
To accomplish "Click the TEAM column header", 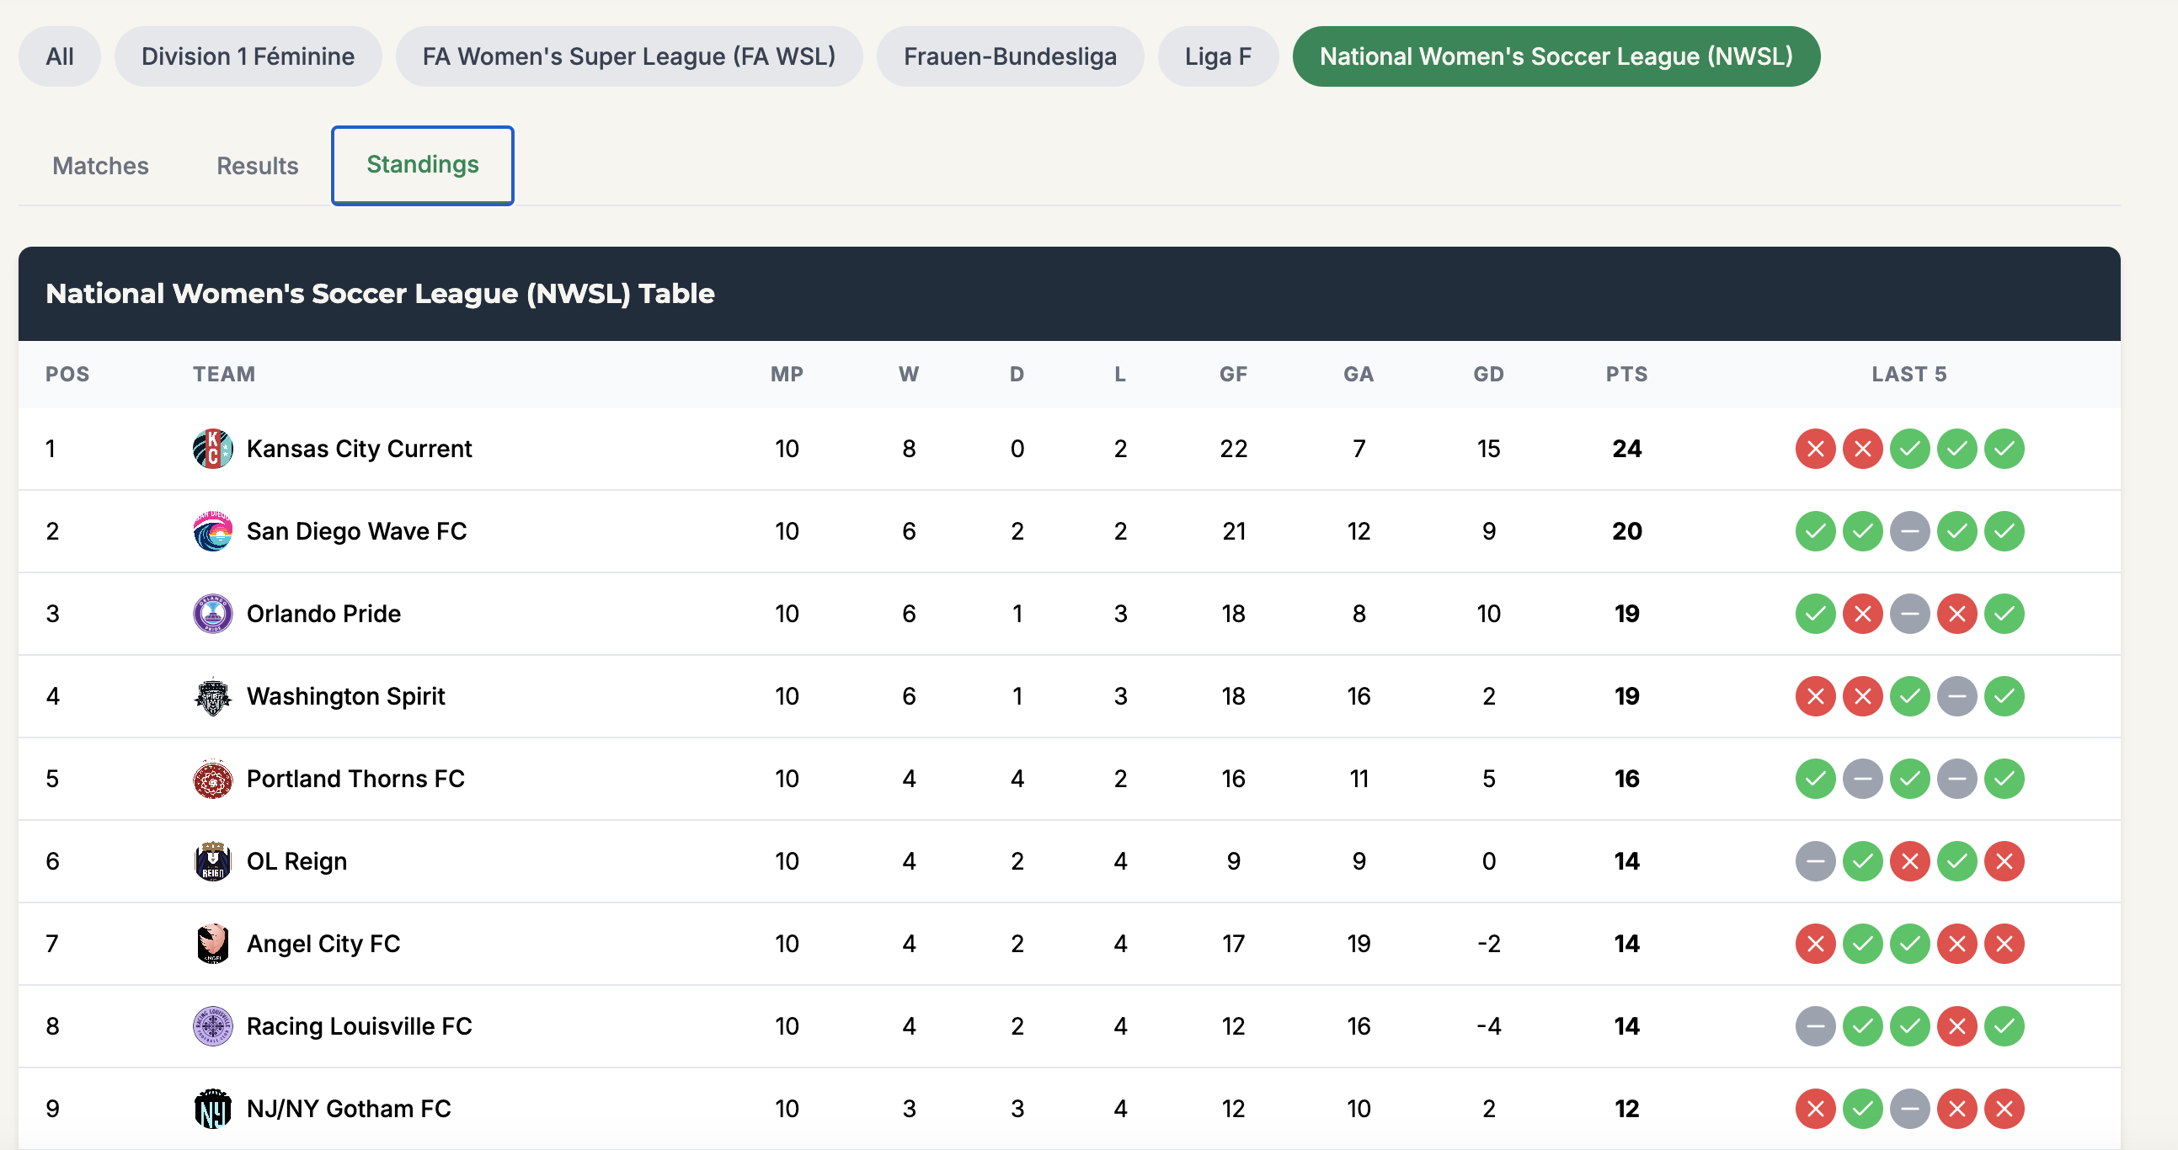I will click(x=224, y=375).
